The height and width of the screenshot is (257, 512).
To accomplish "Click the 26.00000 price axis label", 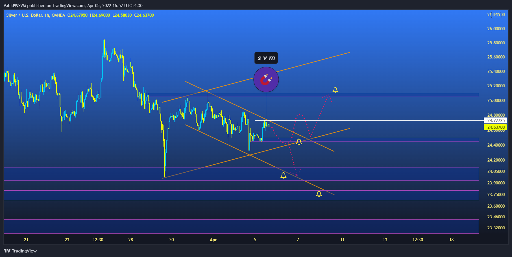I will click(496, 29).
